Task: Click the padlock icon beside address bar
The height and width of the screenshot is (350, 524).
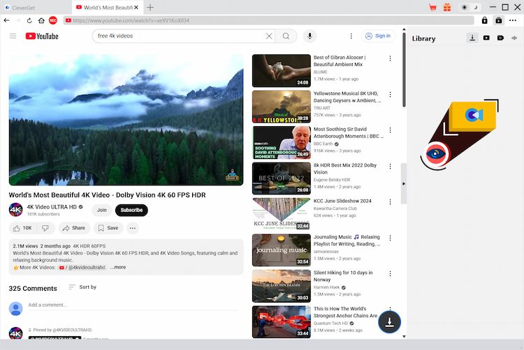Action: (483, 21)
